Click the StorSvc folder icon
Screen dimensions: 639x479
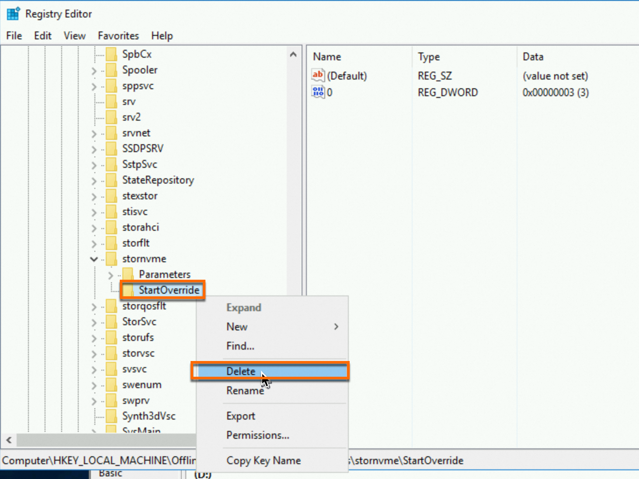click(111, 322)
